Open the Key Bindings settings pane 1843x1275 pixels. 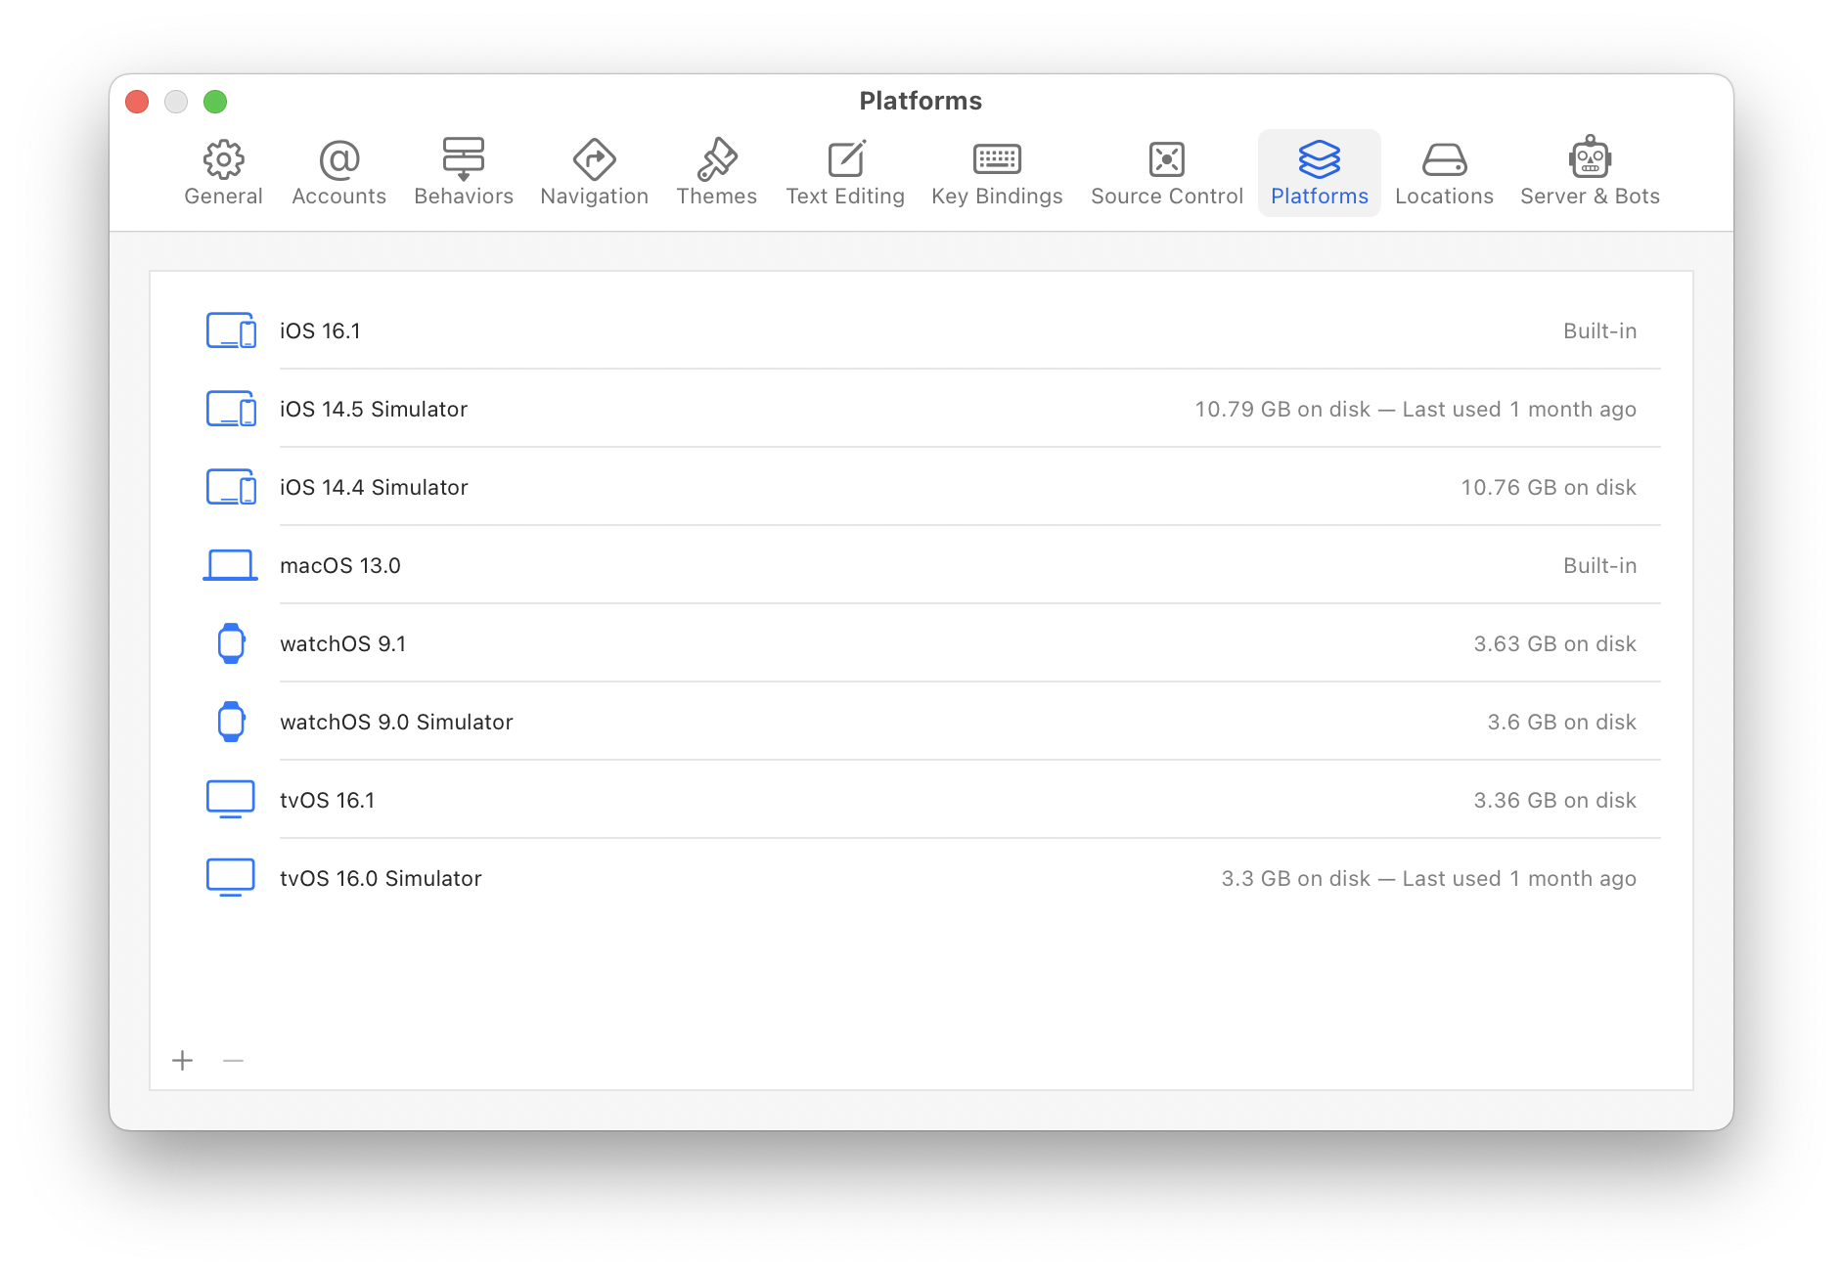(996, 172)
